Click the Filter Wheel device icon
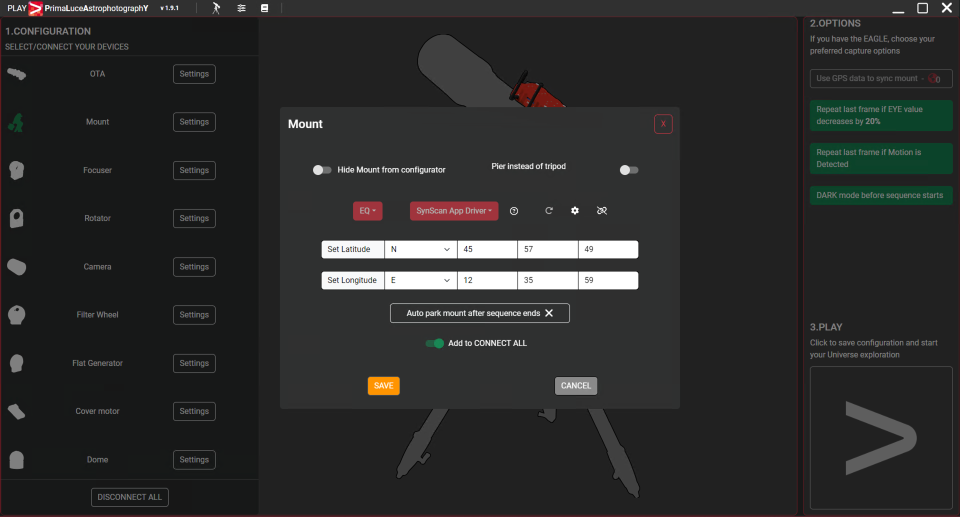 (x=16, y=315)
